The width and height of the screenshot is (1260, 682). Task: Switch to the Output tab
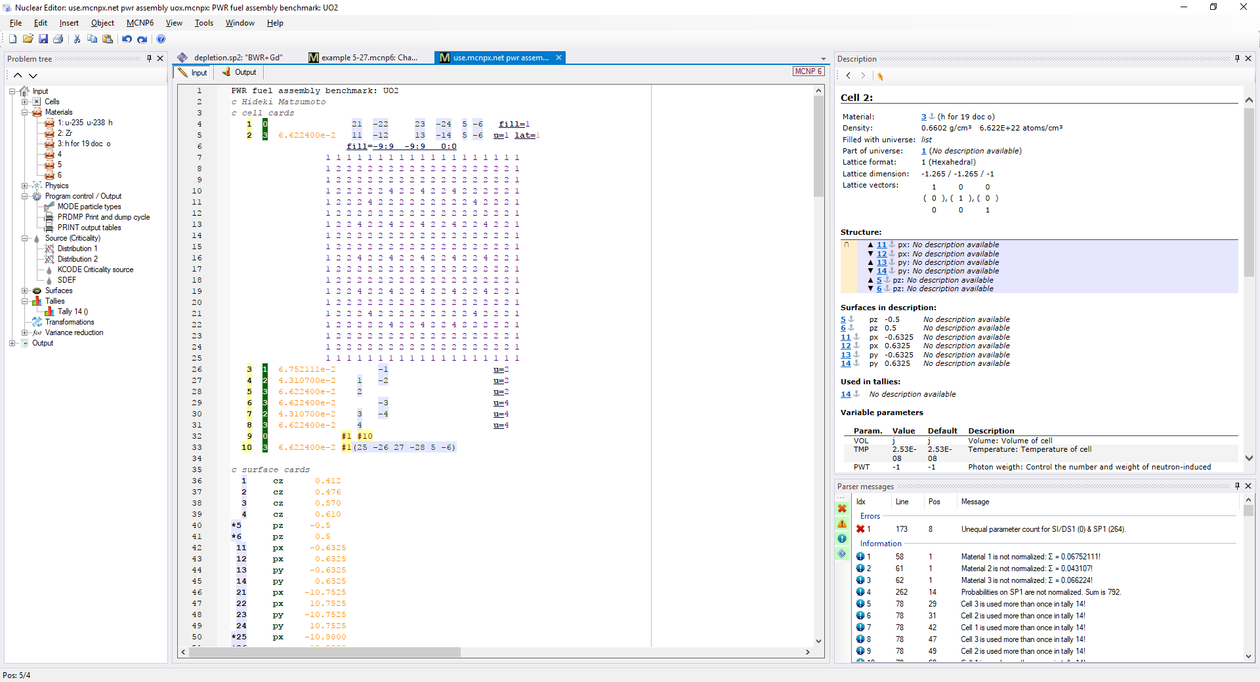(240, 72)
